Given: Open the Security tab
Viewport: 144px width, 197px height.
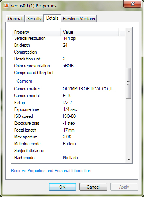Looking at the screenshot, I should (x=34, y=19).
